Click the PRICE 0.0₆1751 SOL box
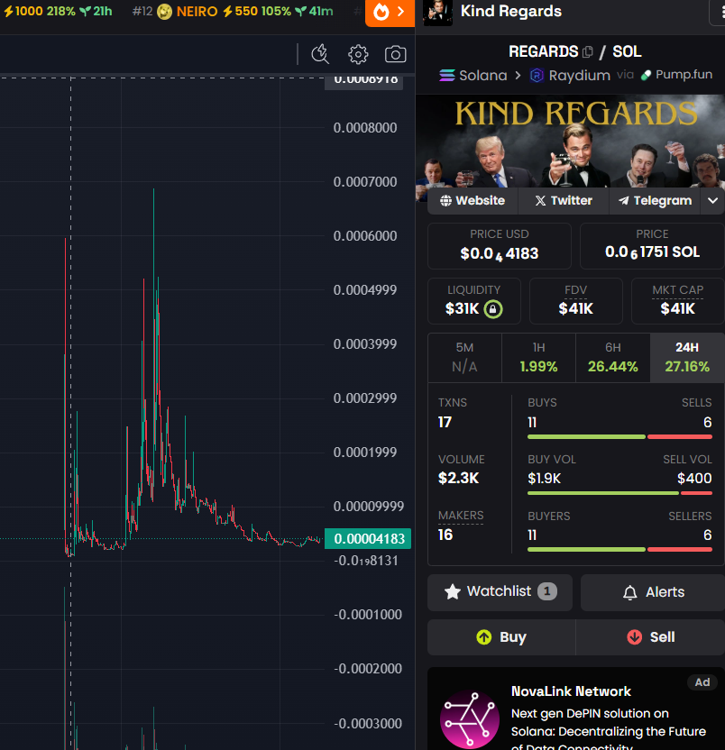The height and width of the screenshot is (750, 725). (x=652, y=246)
